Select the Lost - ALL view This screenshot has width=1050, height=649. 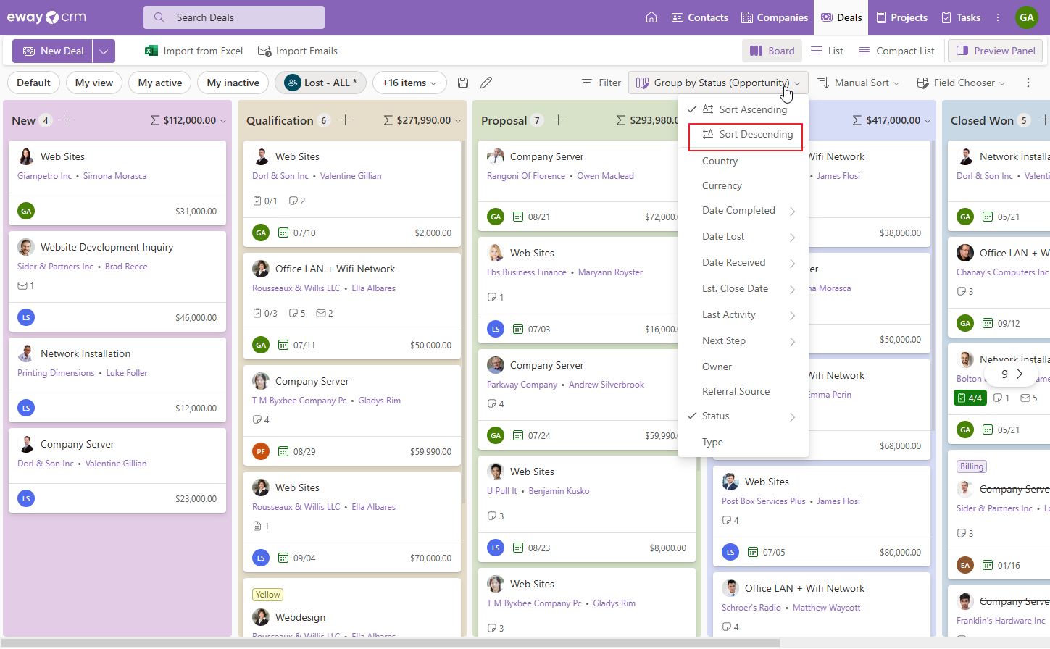tap(320, 83)
